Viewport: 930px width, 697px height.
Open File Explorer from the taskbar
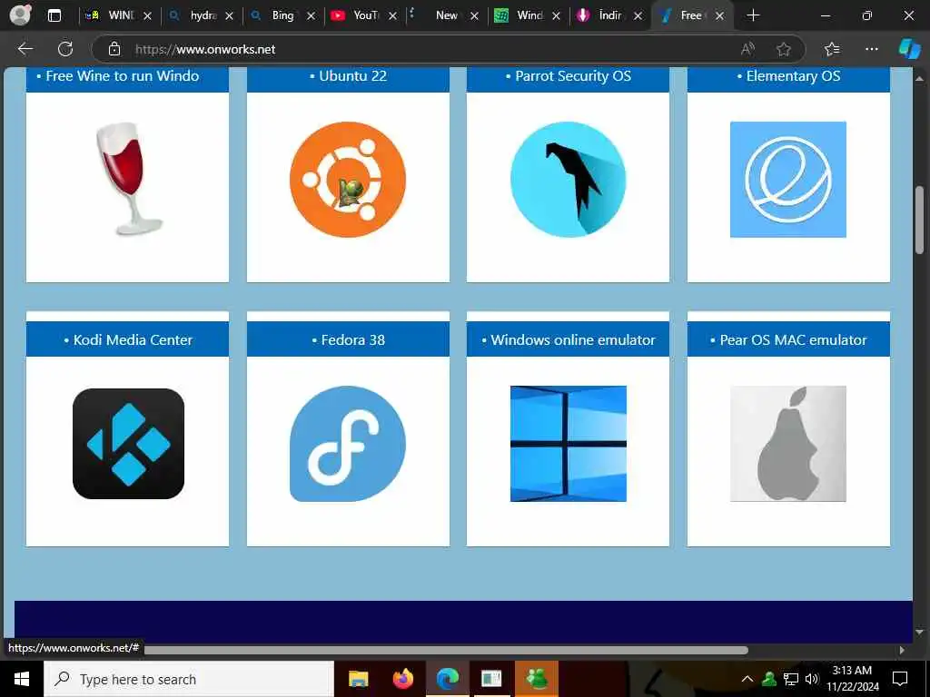[x=358, y=679]
